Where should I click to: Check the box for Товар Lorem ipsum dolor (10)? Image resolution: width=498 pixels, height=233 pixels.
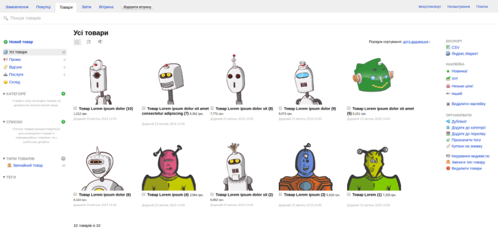pos(75,108)
